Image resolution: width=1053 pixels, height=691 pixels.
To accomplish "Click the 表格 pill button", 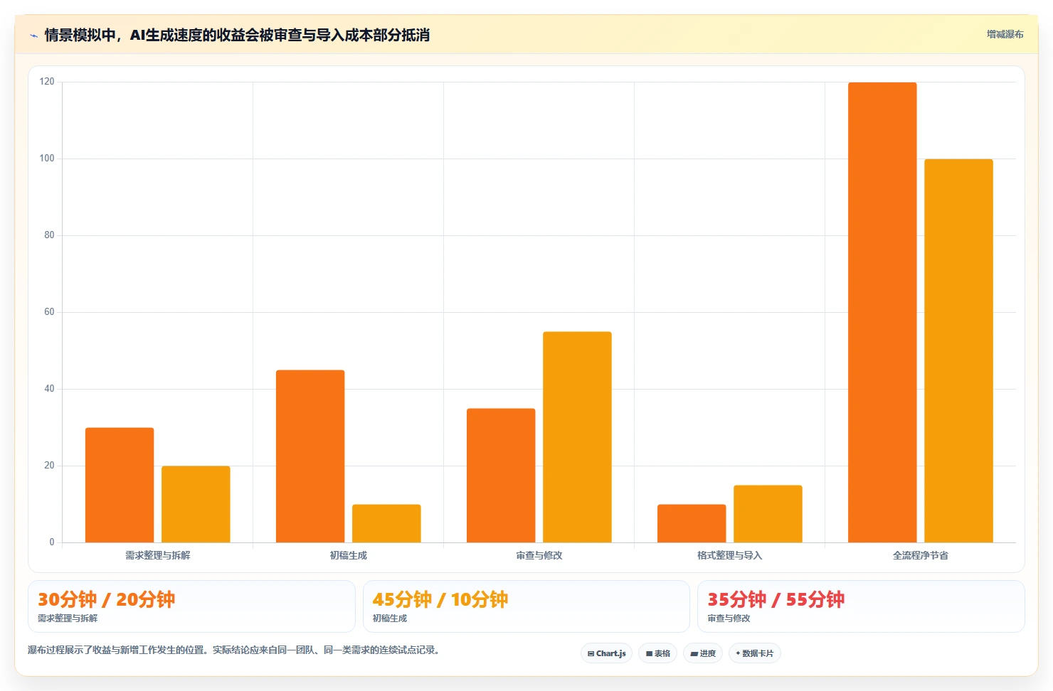I will click(657, 653).
